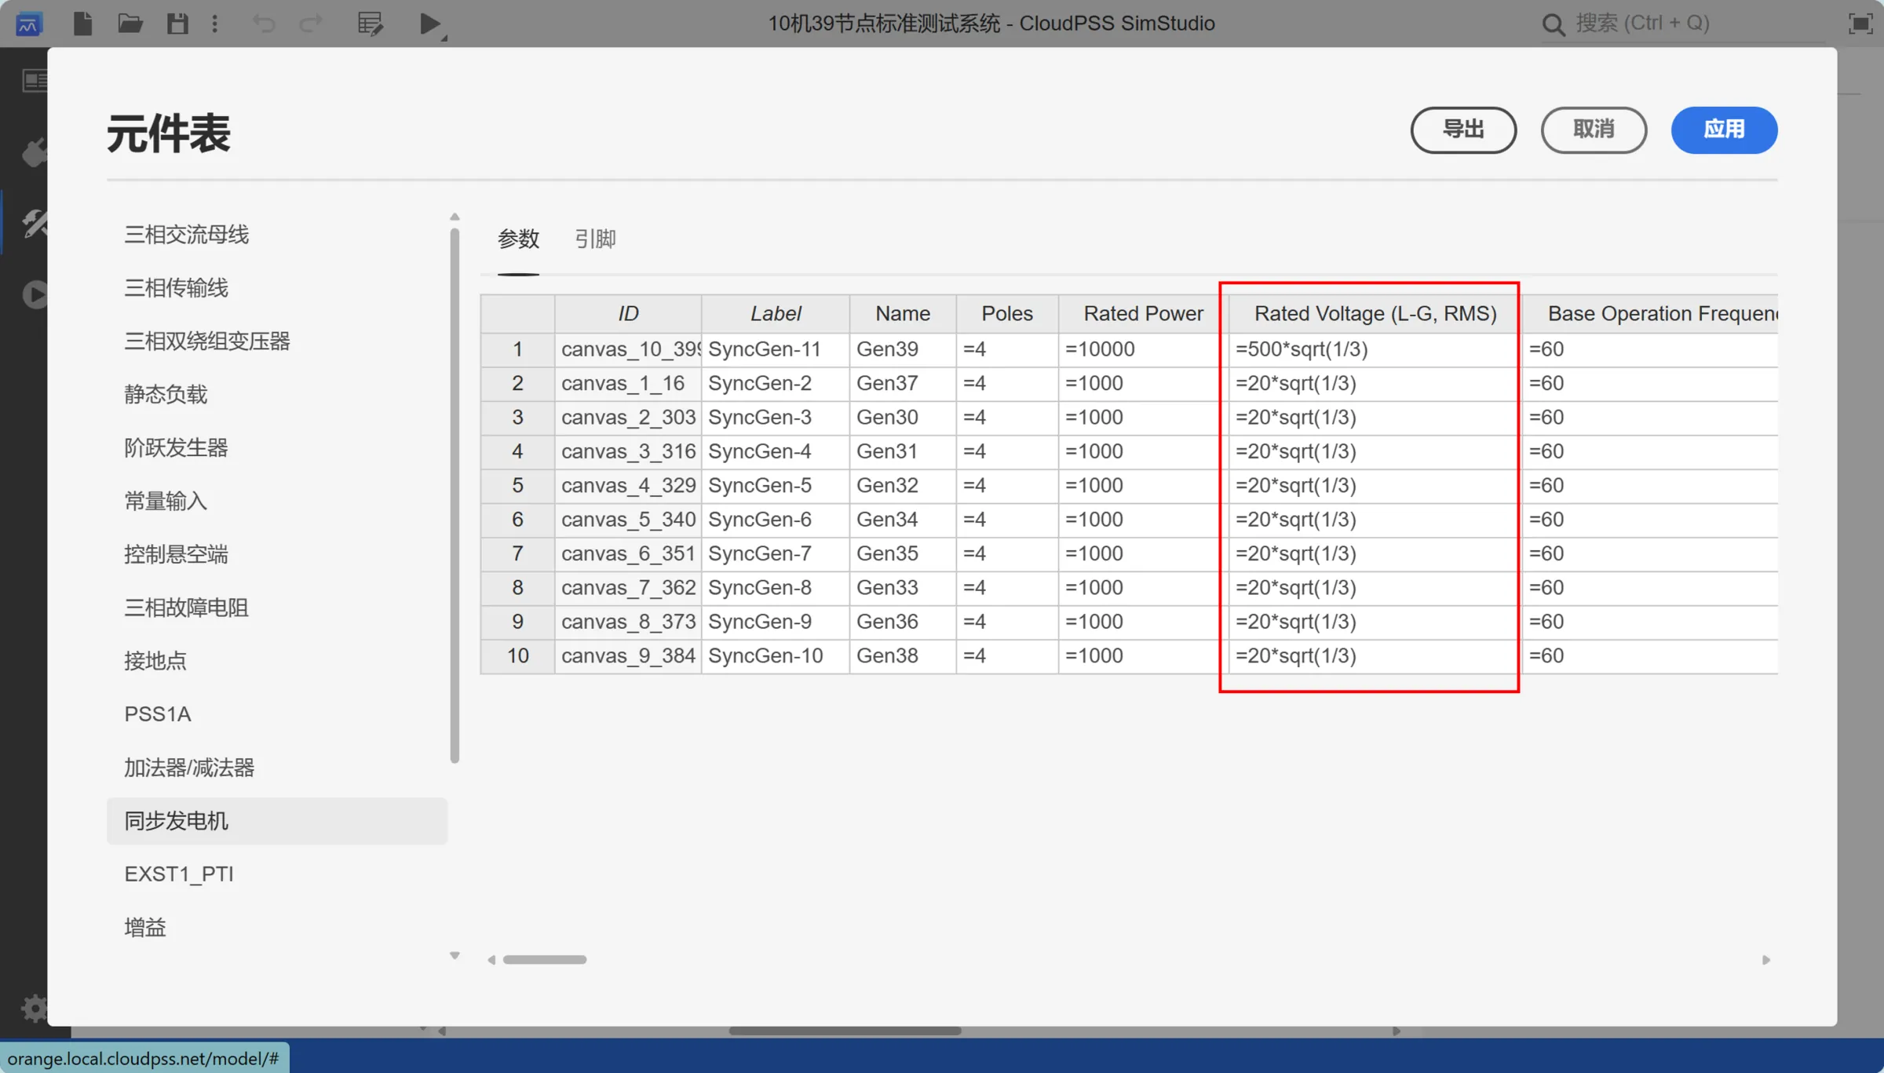
Task: Click the Rated Power column header
Action: pyautogui.click(x=1143, y=313)
